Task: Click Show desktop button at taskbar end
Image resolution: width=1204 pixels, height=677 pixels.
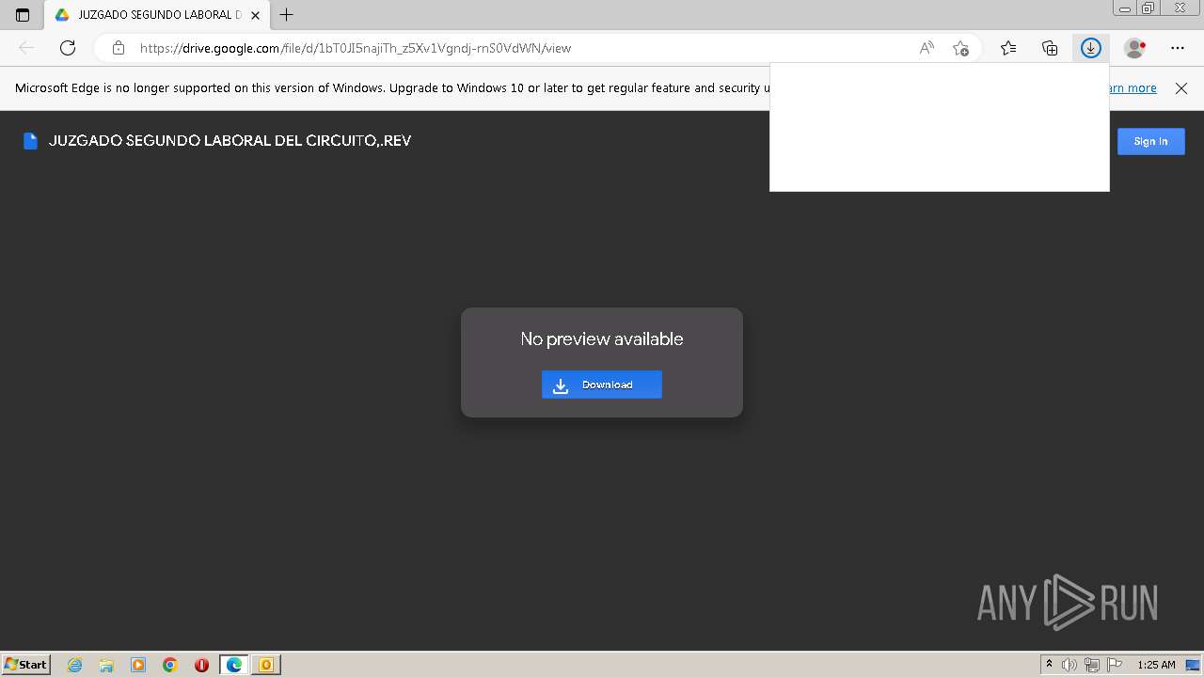Action: click(1193, 665)
